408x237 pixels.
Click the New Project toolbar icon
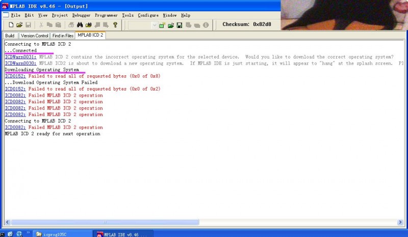click(162, 25)
